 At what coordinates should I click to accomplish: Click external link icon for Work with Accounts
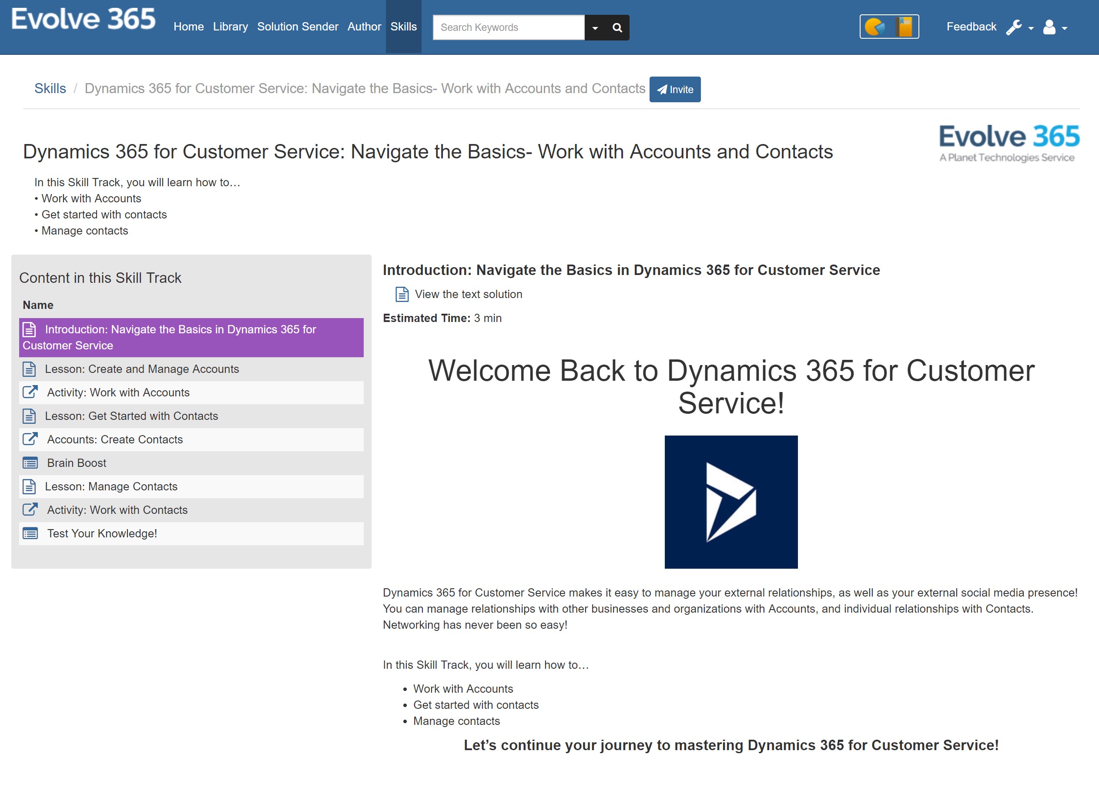30,392
